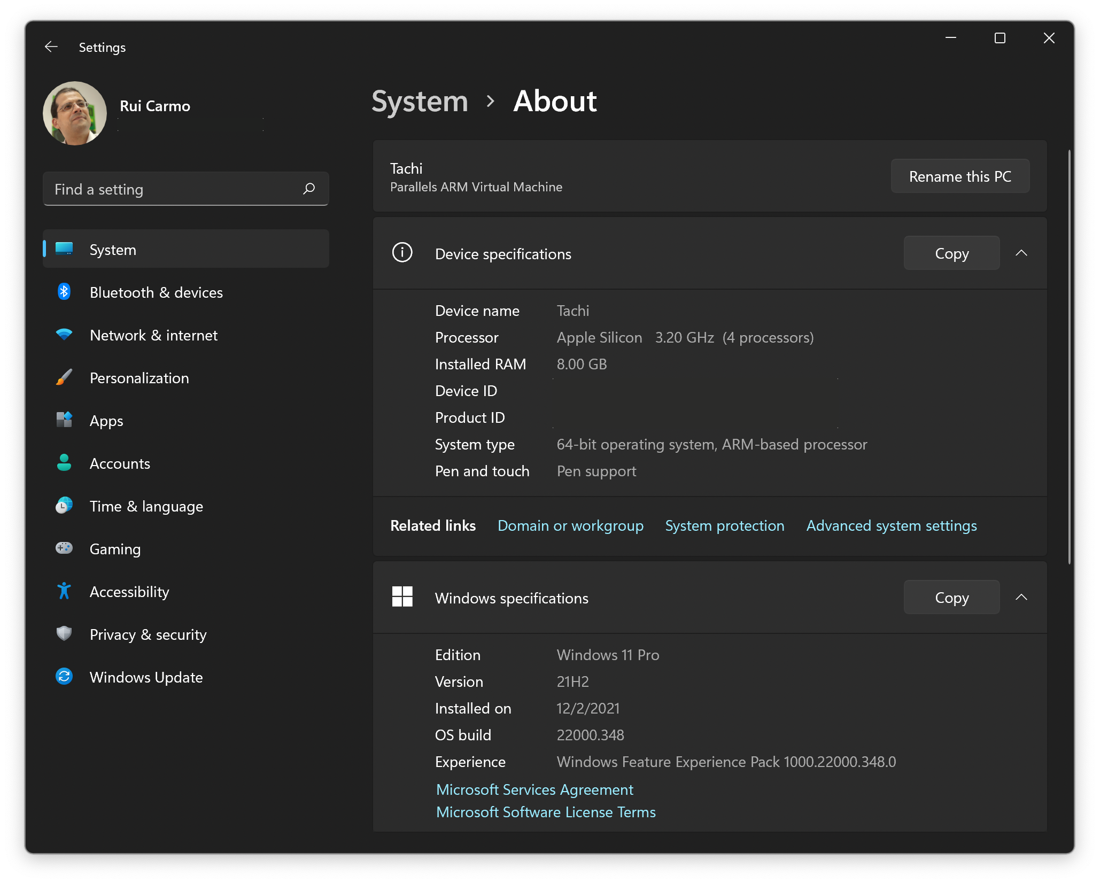Viewport: 1100px width, 883px height.
Task: Click the Personalization paintbrush icon
Action: click(64, 377)
